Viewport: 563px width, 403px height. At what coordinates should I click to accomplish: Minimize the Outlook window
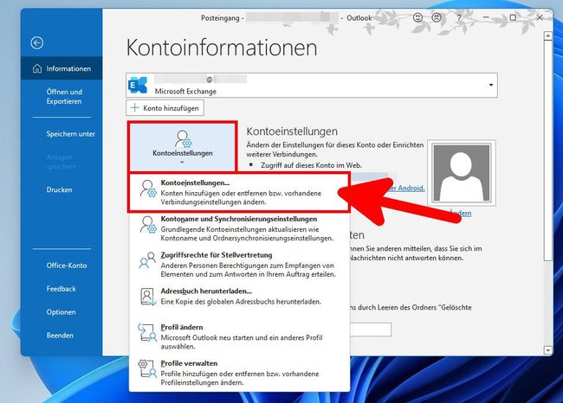486,17
